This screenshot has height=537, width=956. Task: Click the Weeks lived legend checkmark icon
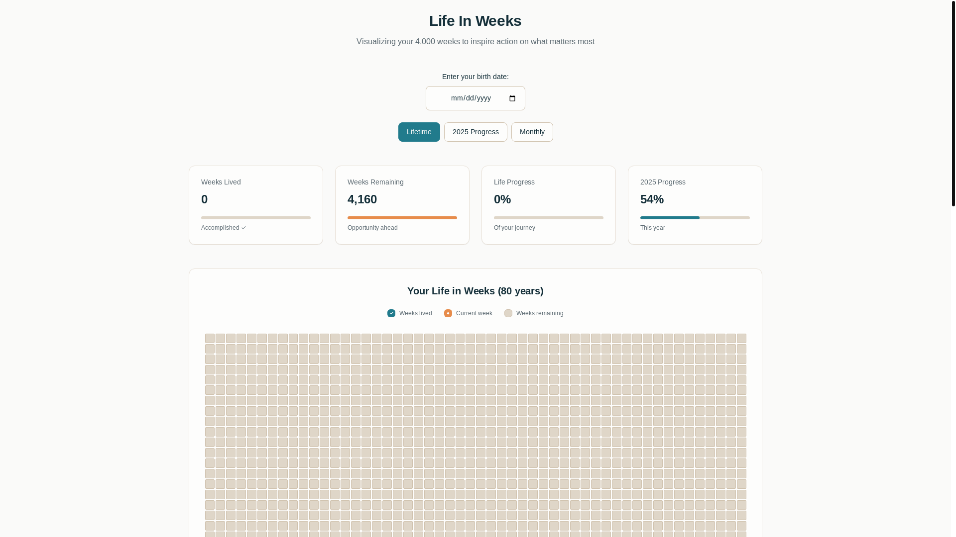391,313
